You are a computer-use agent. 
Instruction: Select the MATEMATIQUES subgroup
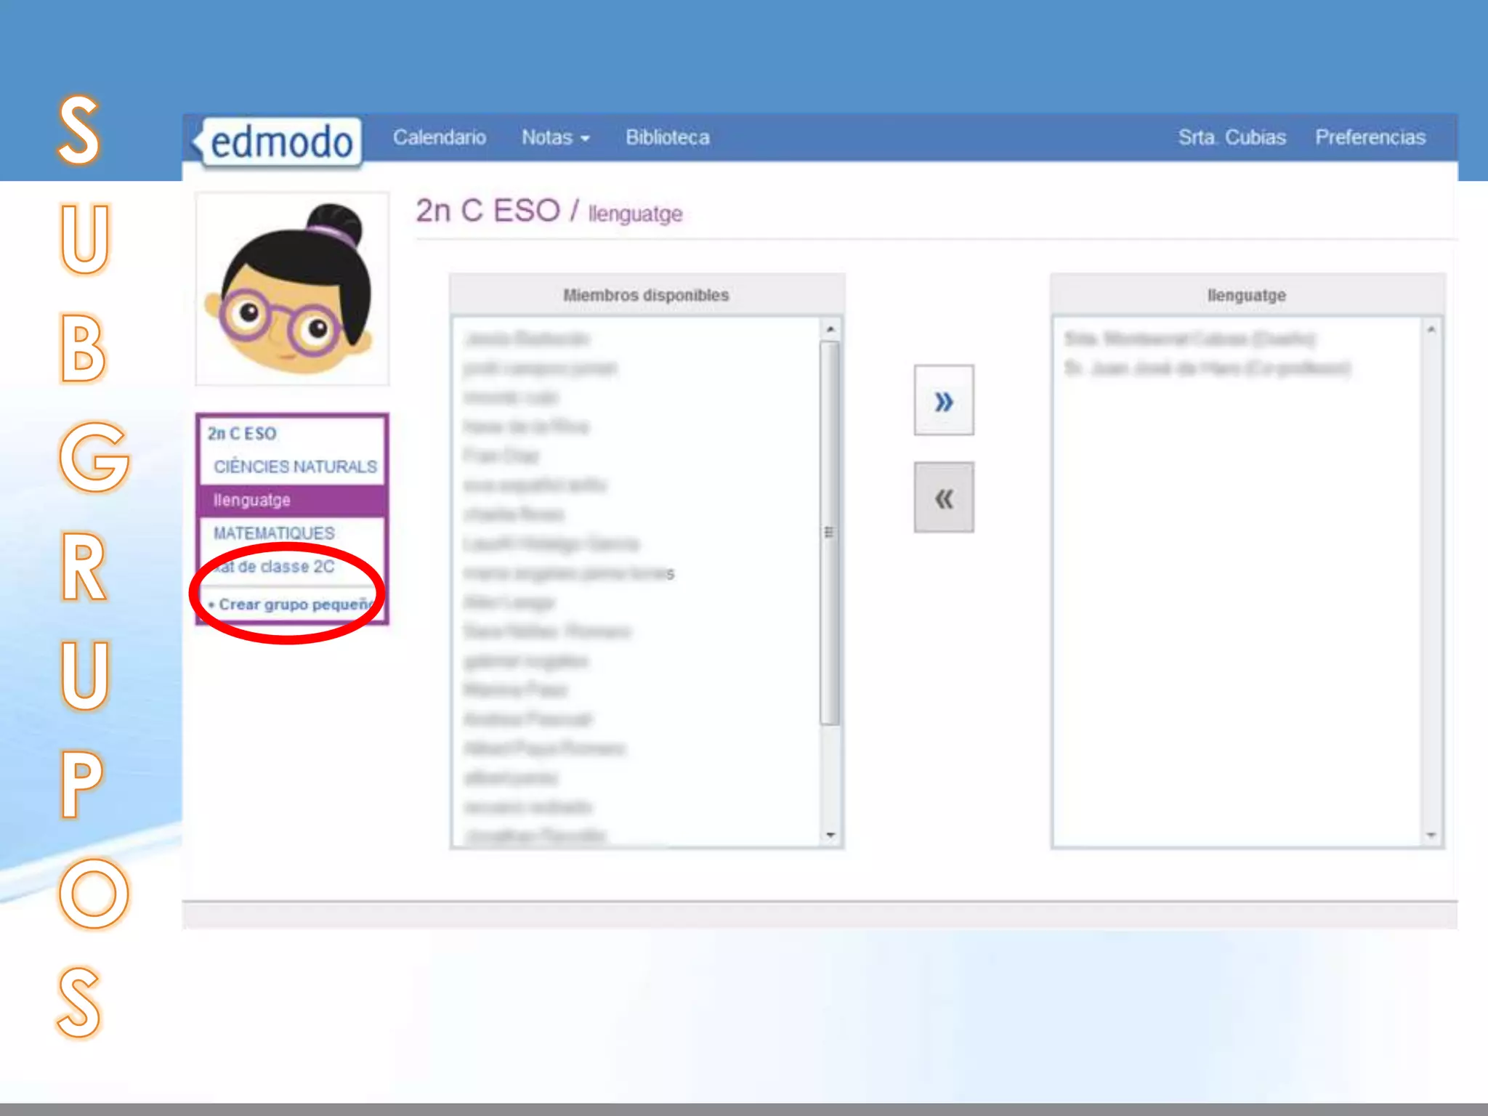click(274, 533)
